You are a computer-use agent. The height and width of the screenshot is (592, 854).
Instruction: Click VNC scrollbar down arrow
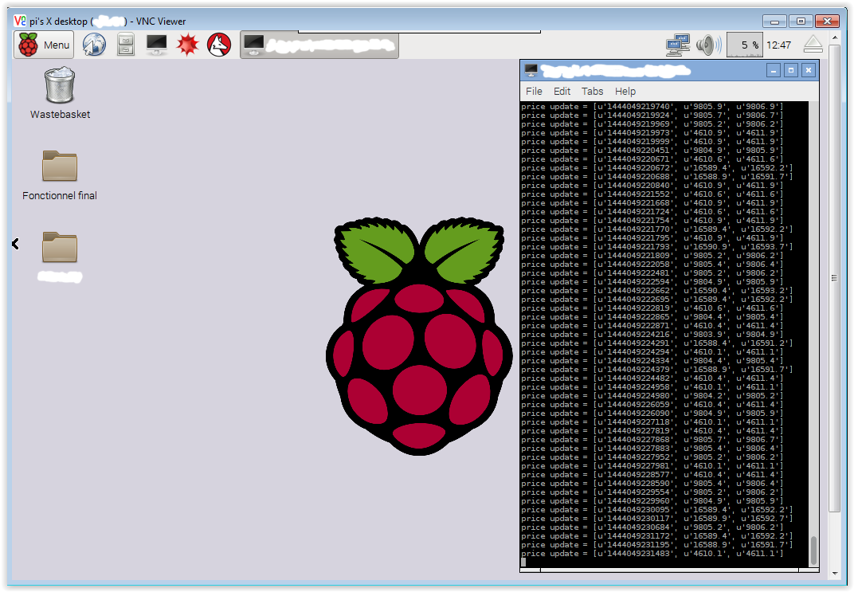click(x=835, y=574)
